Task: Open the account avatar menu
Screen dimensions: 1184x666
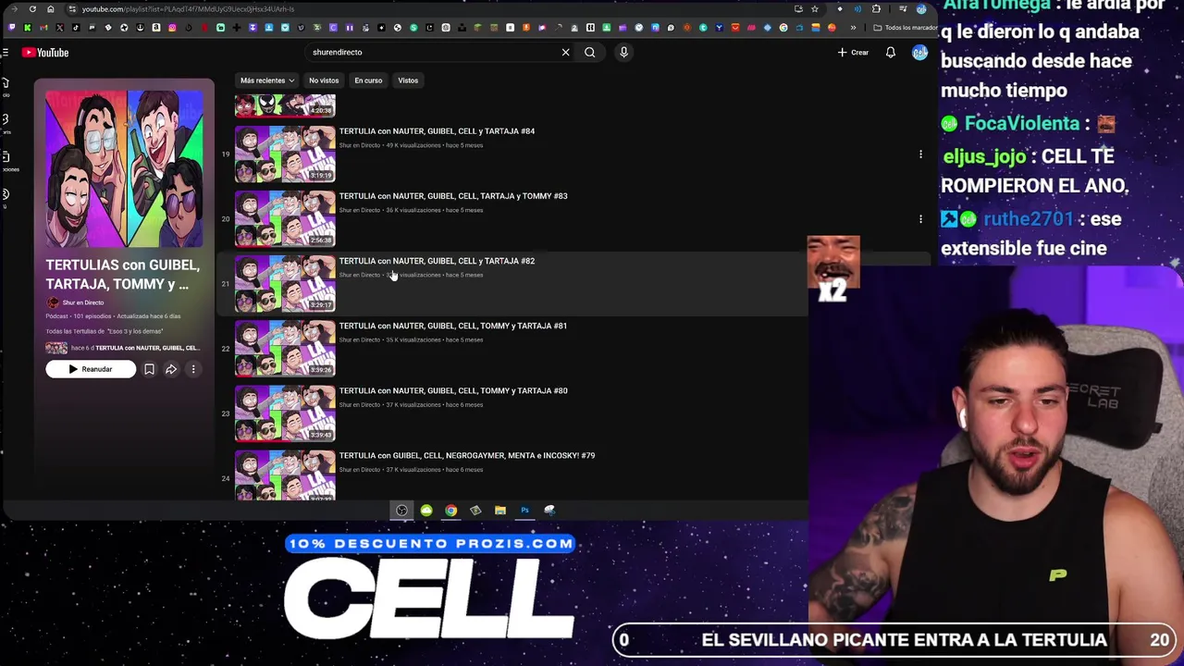Action: click(x=919, y=53)
